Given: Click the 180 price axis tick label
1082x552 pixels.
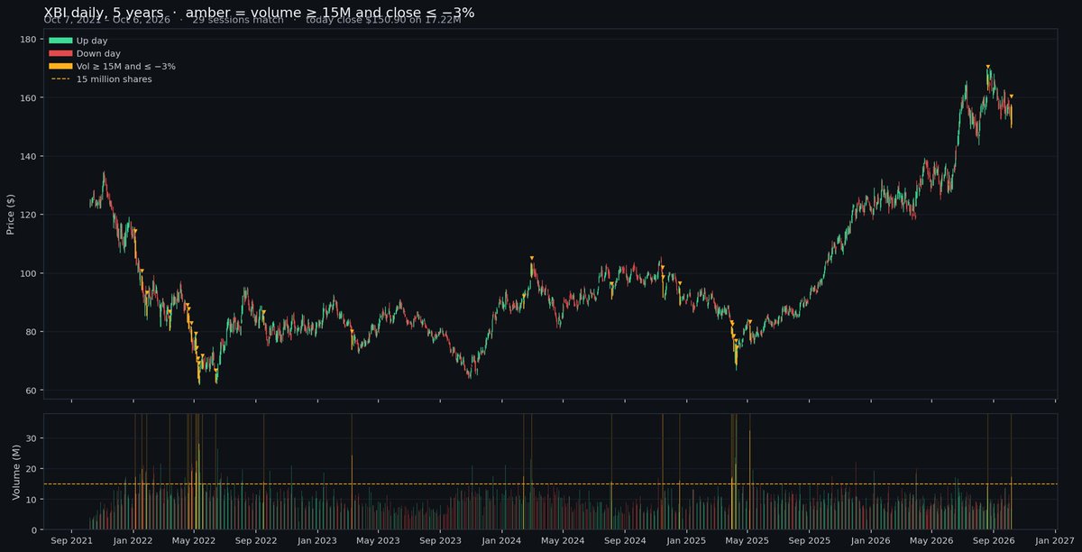Looking at the screenshot, I should click(x=28, y=40).
